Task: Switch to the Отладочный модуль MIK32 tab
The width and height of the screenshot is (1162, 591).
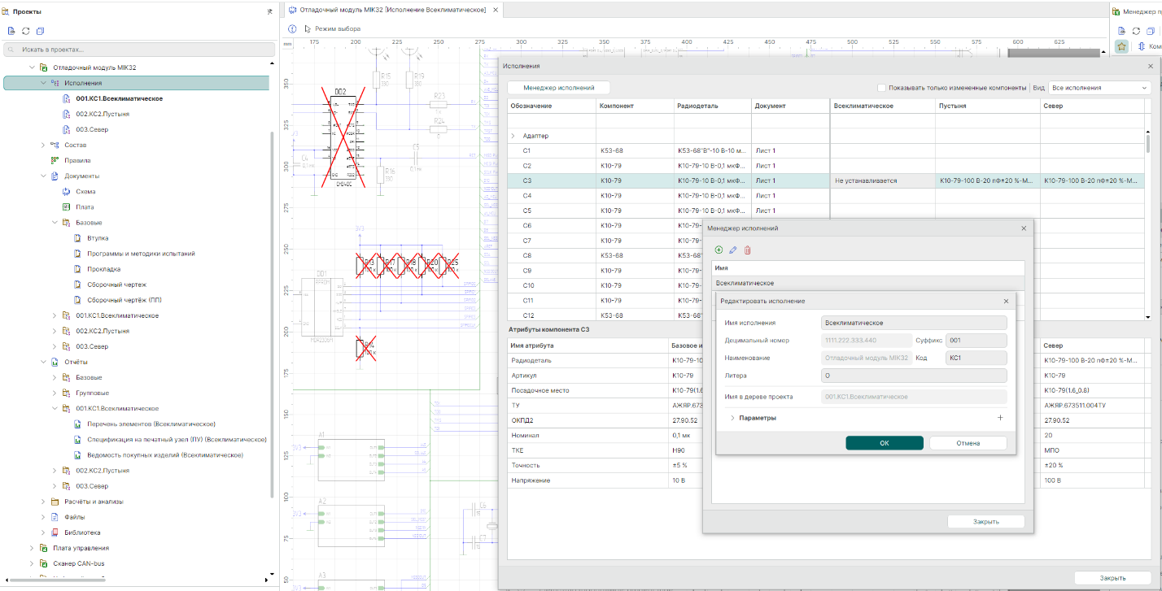Action: click(393, 10)
